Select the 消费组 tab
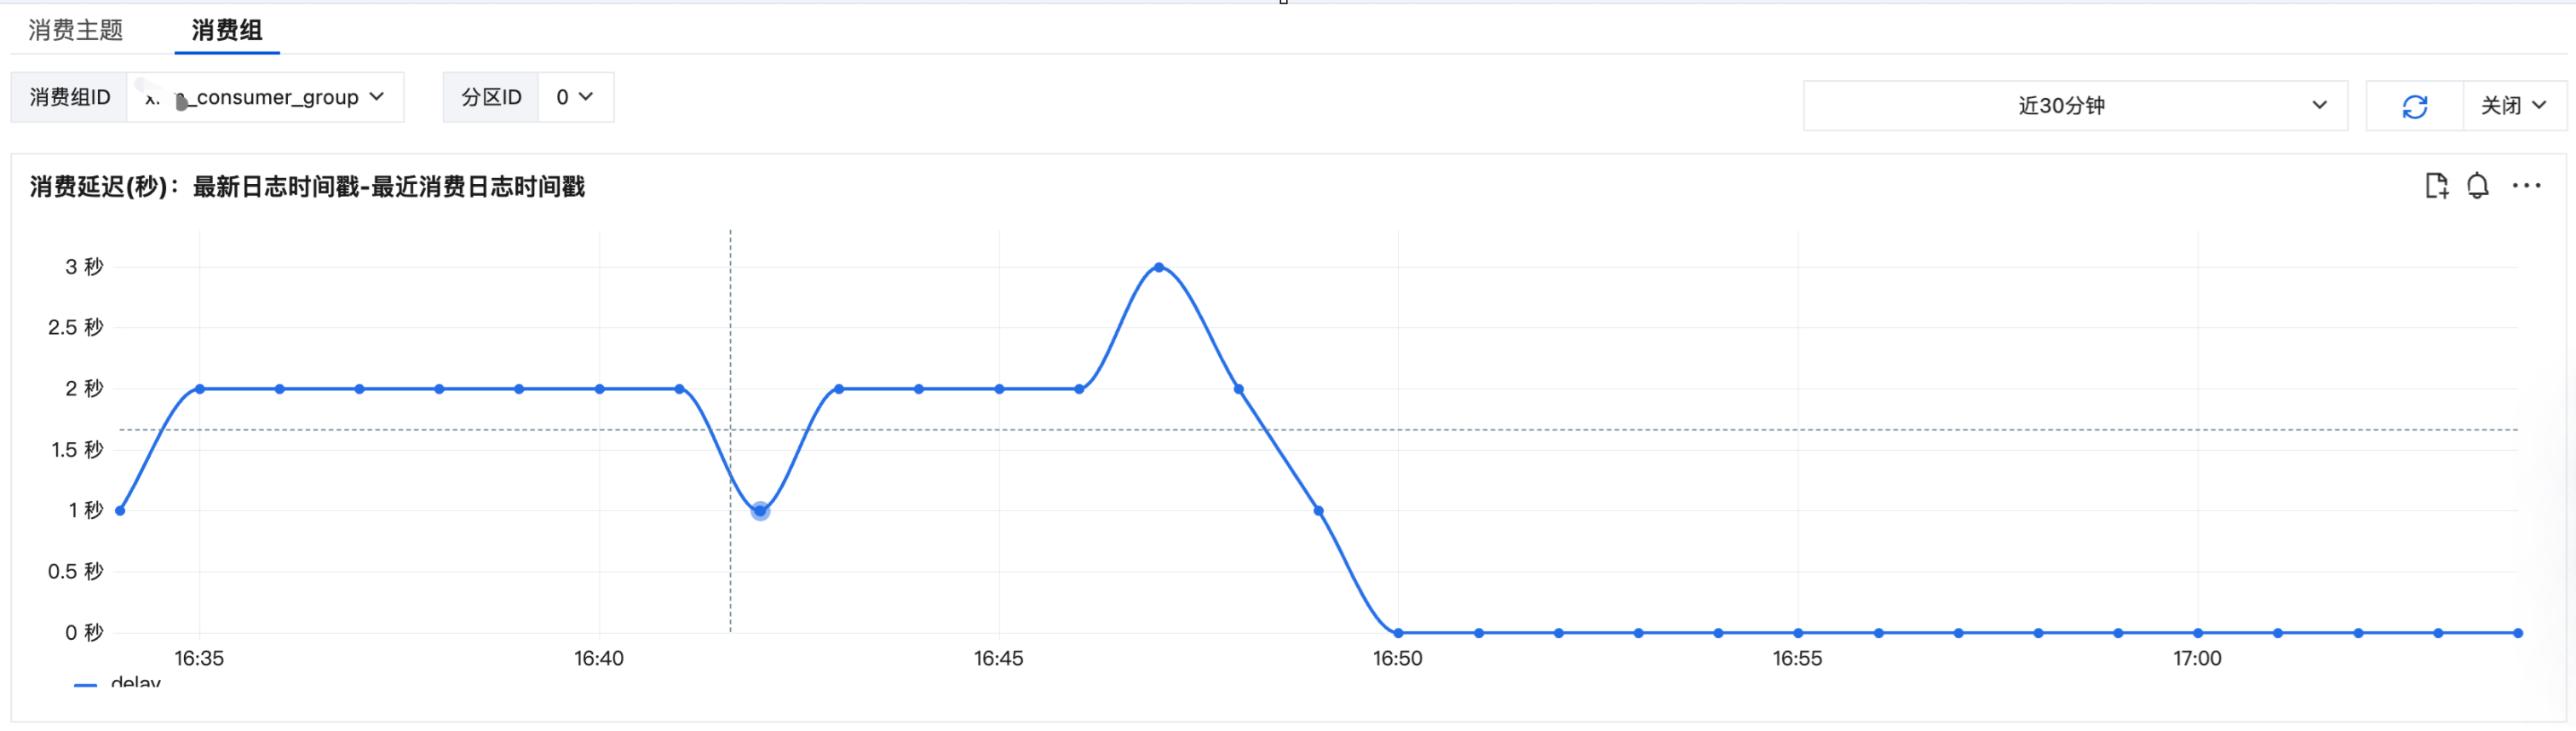The height and width of the screenshot is (731, 2576). pos(227,30)
